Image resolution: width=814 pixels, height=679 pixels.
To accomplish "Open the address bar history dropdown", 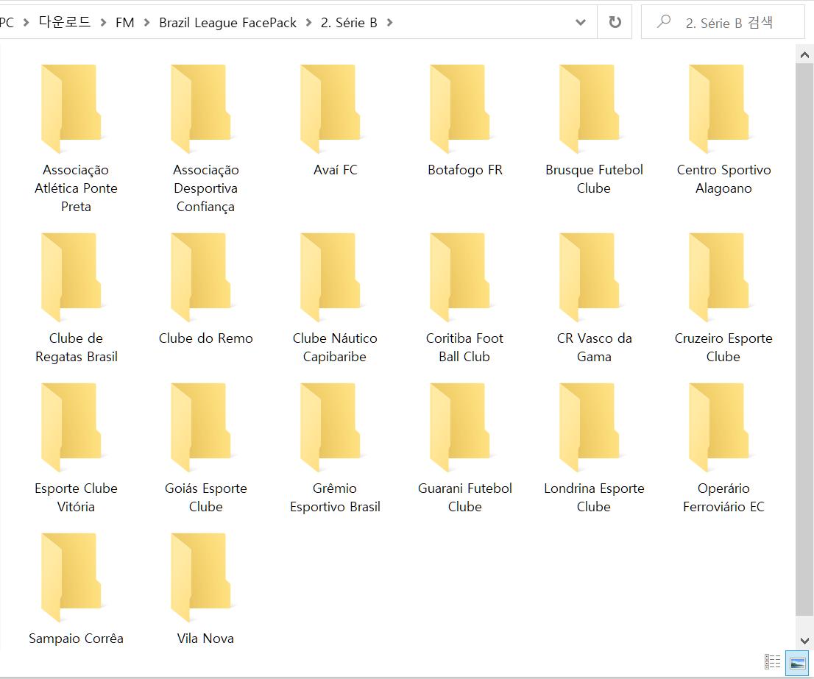I will click(x=581, y=22).
